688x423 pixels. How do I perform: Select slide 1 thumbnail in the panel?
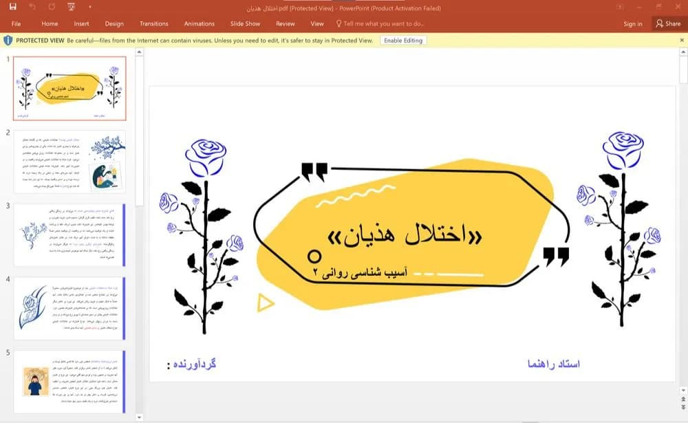point(69,88)
